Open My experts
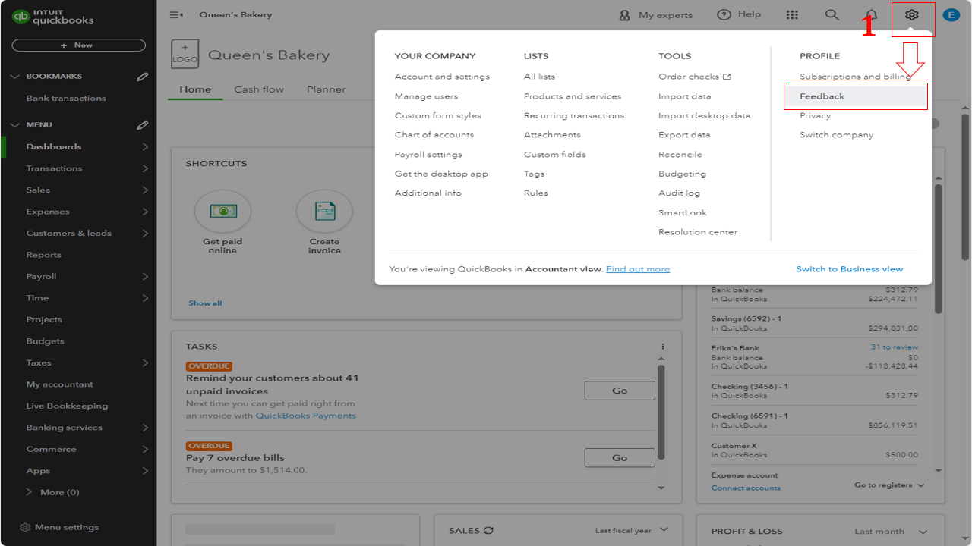 click(656, 15)
